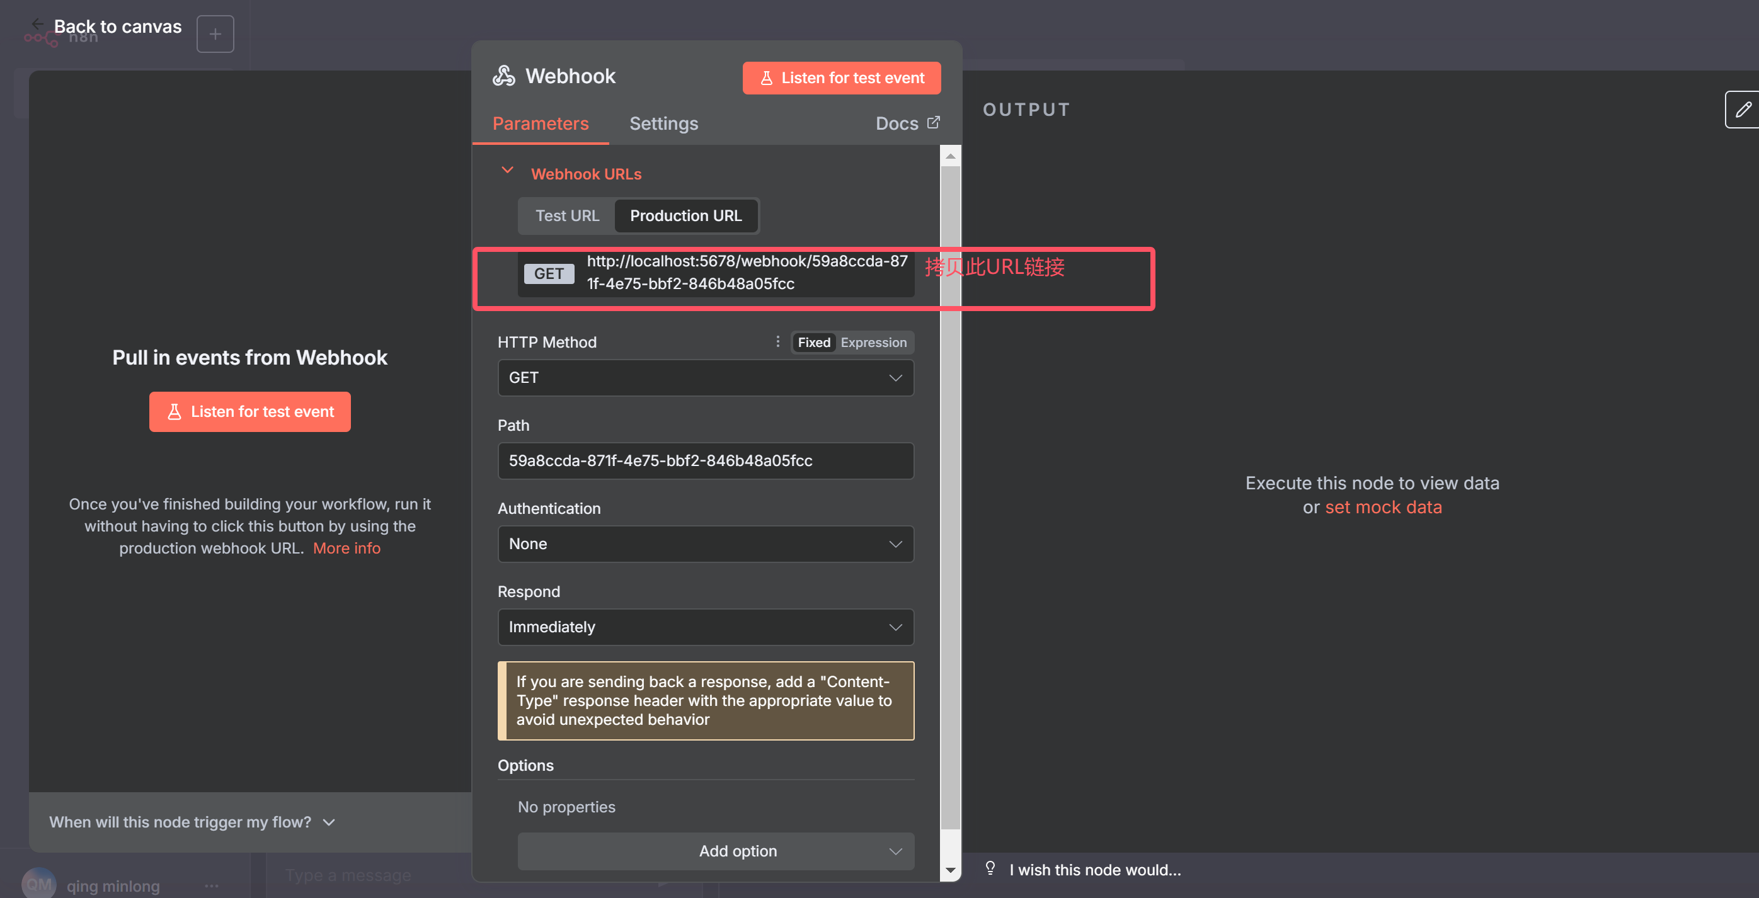Select Production URL toggle

[x=685, y=215]
